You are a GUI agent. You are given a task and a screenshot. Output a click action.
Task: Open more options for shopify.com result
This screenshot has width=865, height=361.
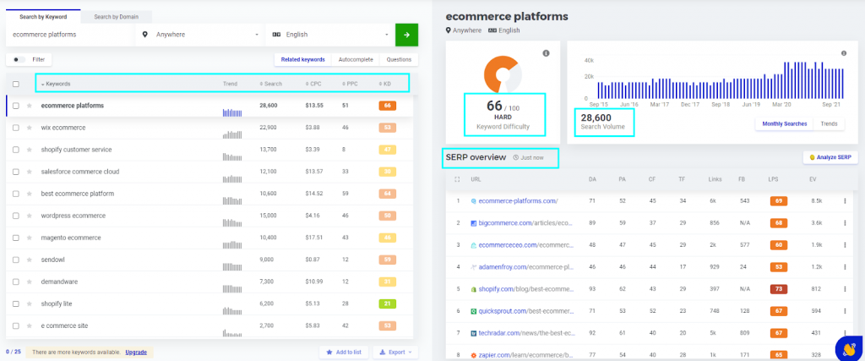click(x=845, y=289)
